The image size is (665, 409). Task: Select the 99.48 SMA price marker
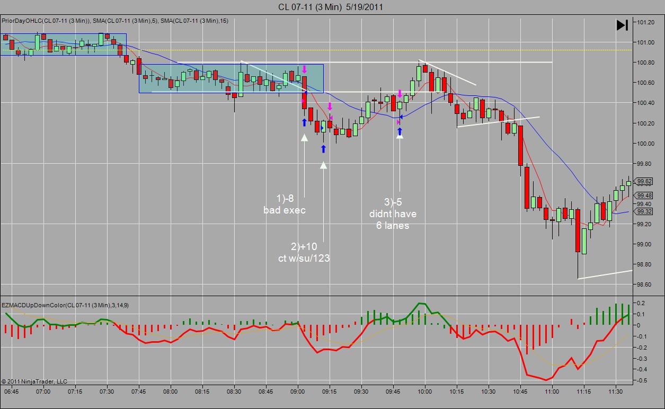tap(645, 195)
